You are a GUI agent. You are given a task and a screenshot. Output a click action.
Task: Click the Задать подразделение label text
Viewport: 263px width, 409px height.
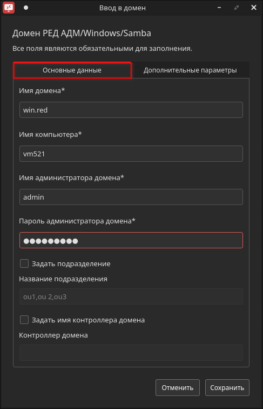(x=71, y=263)
